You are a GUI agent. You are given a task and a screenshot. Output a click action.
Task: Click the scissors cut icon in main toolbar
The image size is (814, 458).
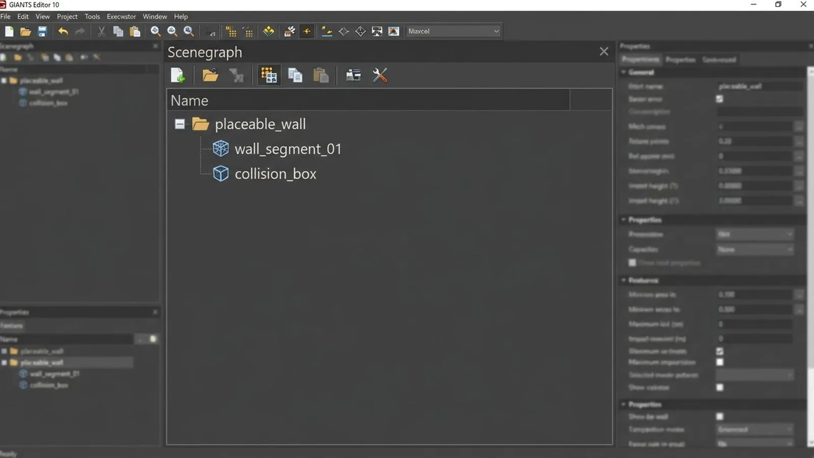click(101, 32)
